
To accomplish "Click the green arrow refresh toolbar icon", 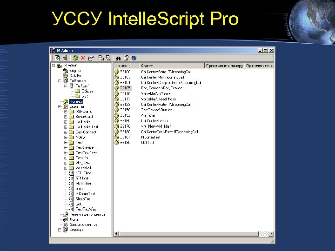I will click(x=58, y=58).
